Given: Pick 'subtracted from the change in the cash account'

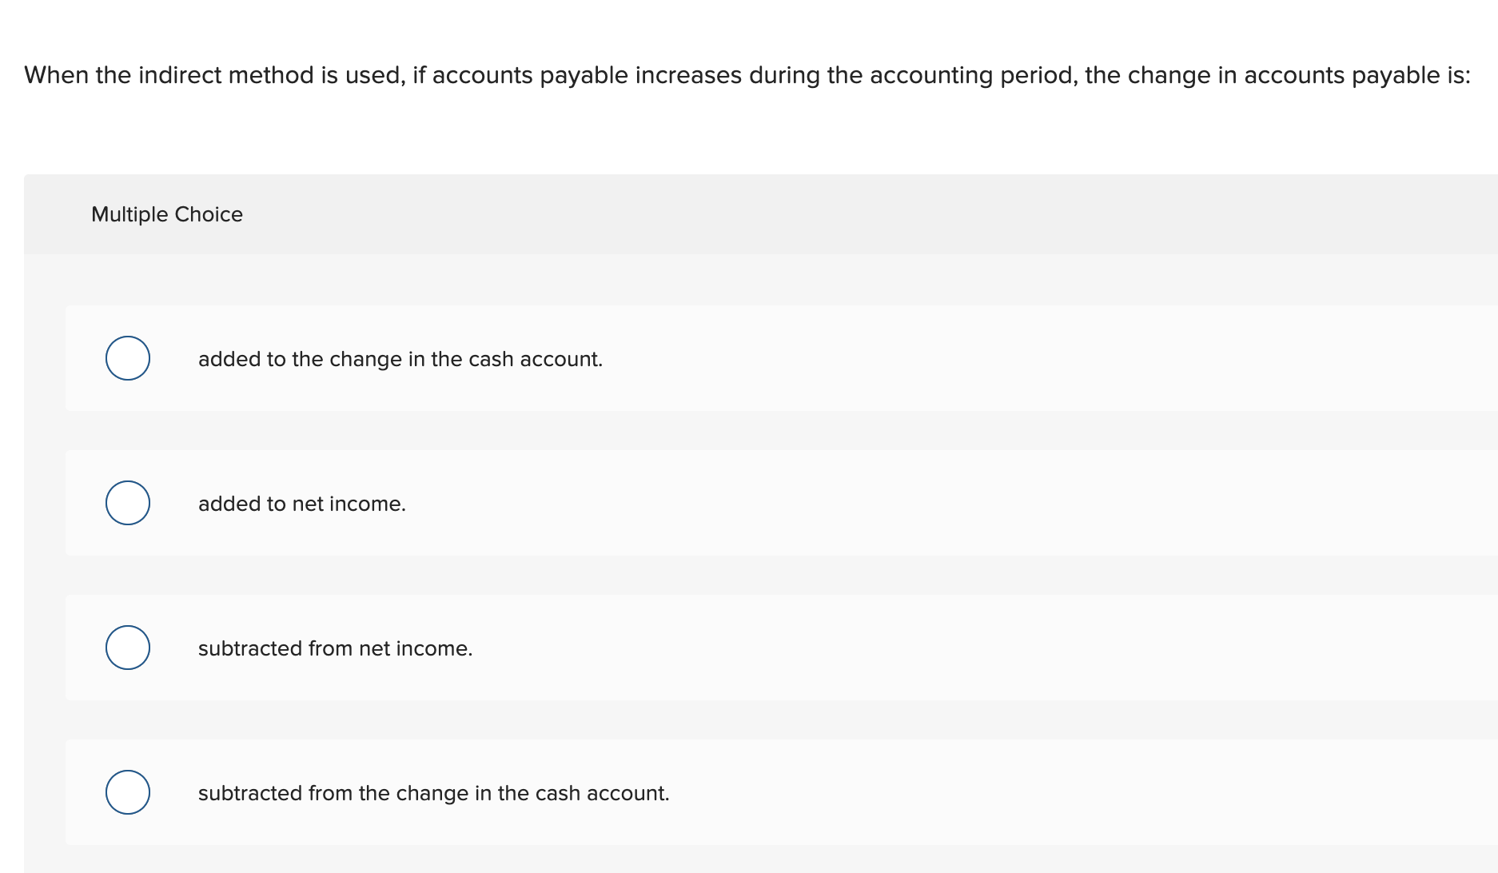Looking at the screenshot, I should click(x=127, y=792).
